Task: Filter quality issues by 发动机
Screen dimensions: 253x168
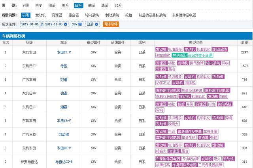Action: (x=40, y=15)
